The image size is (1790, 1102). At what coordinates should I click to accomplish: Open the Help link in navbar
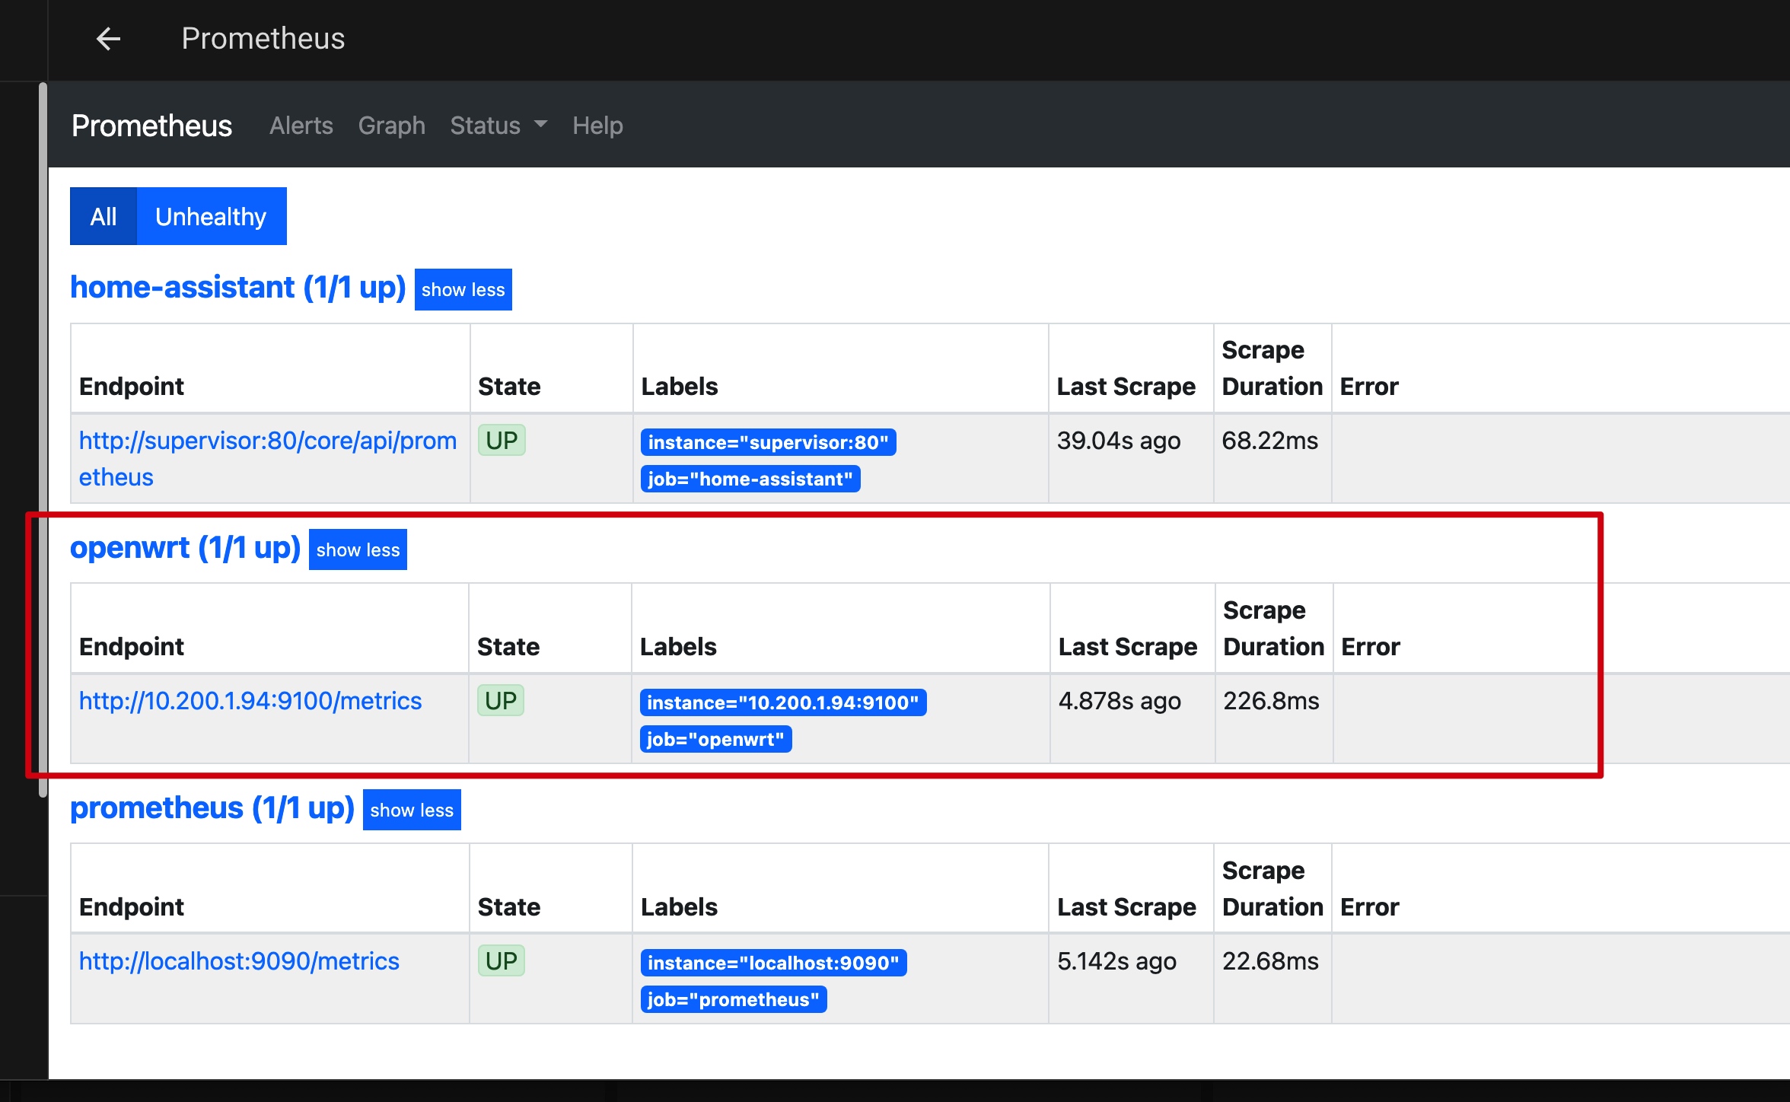[x=597, y=126]
